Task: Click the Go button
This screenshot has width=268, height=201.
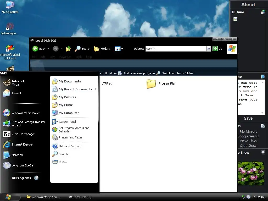Action: pyautogui.click(x=217, y=49)
